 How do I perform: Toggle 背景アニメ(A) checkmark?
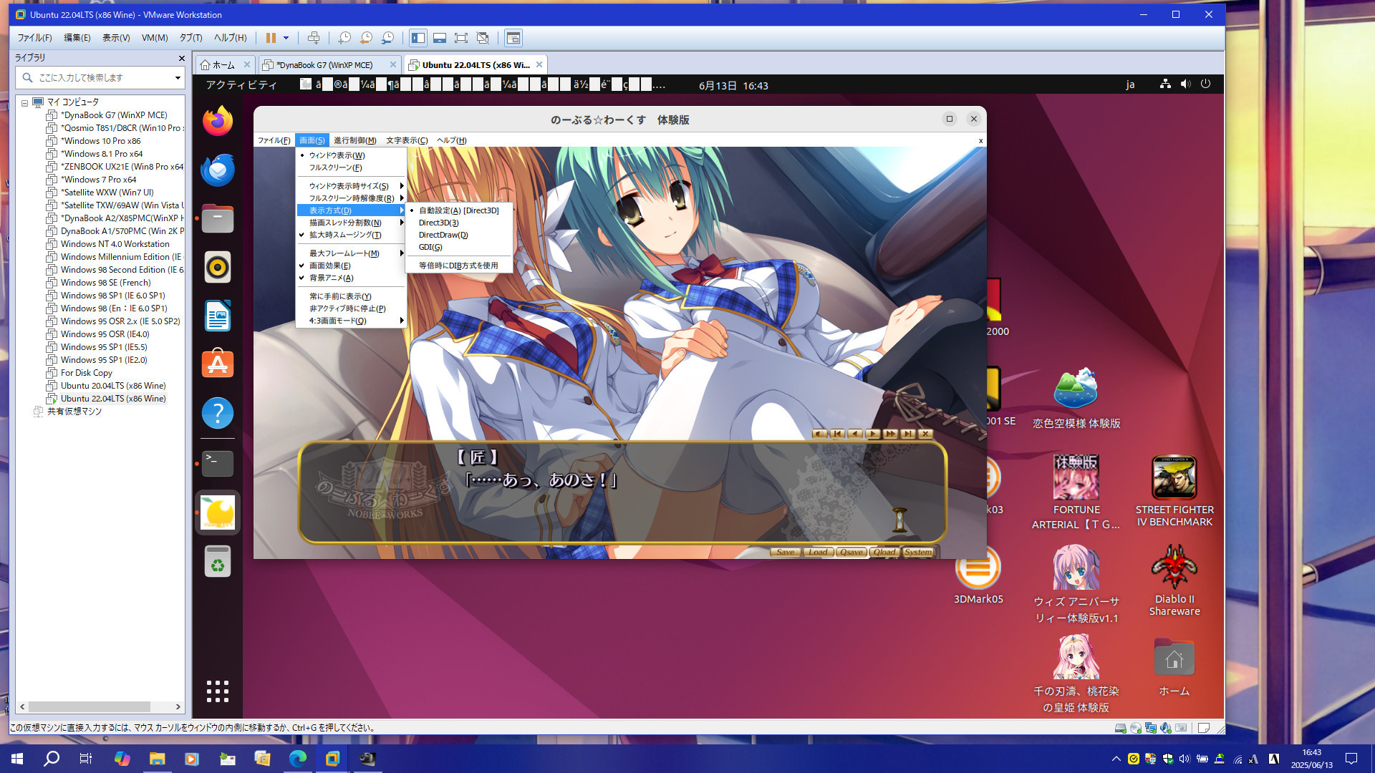click(351, 278)
